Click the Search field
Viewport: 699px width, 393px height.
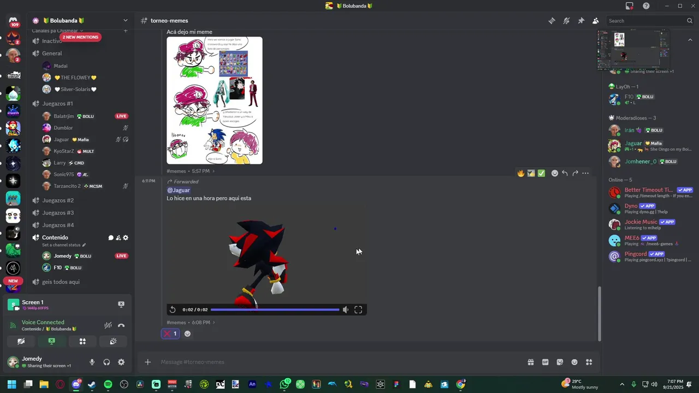[x=650, y=21]
